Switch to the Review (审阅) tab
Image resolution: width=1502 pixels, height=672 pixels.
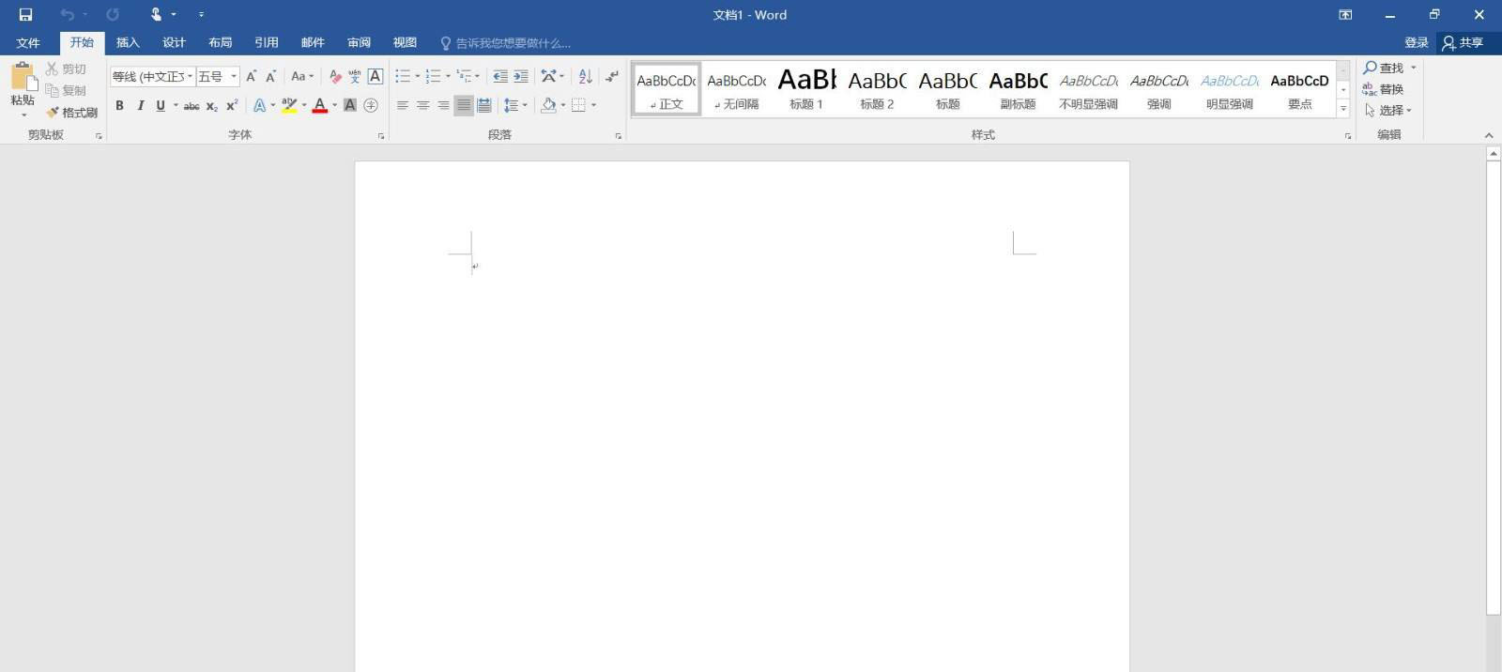pyautogui.click(x=359, y=42)
